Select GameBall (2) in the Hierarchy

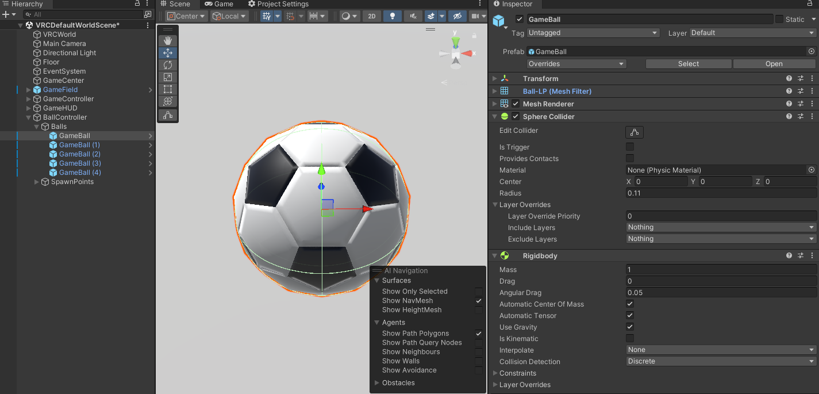pos(80,154)
